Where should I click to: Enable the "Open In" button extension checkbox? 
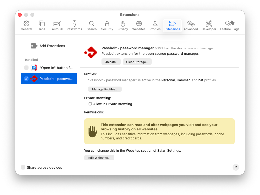click(26, 68)
